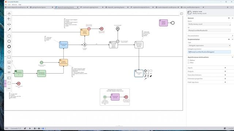Open the File menu

point(6,5)
